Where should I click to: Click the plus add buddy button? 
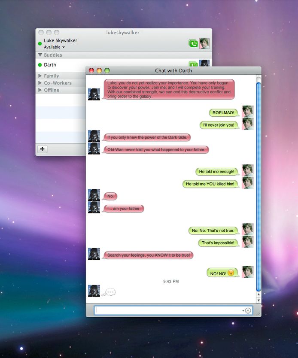click(x=42, y=149)
